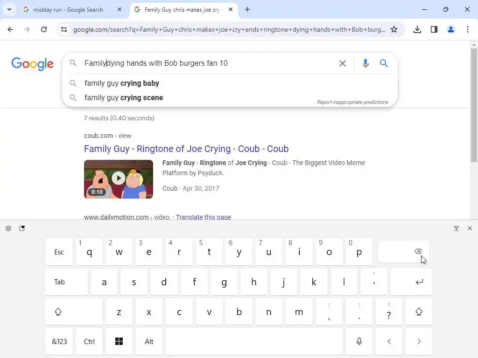Tap the right arrow key
Viewport: 478px width, 358px height.
coord(419,341)
